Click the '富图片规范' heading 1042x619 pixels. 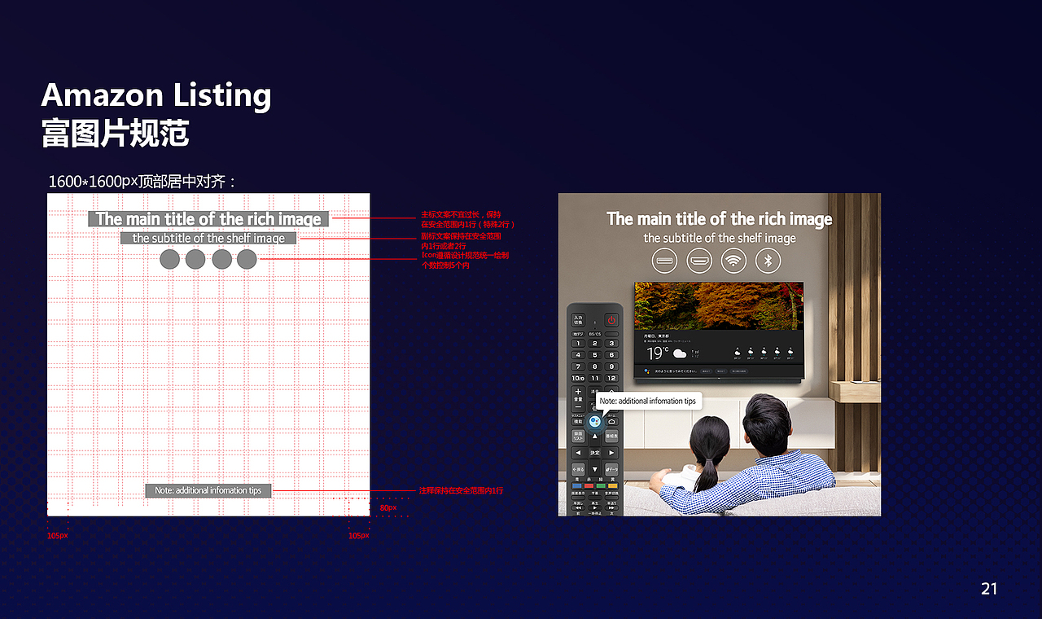click(x=115, y=133)
